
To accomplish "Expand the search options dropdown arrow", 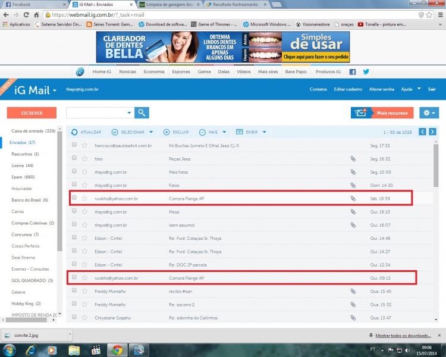I will (129, 112).
